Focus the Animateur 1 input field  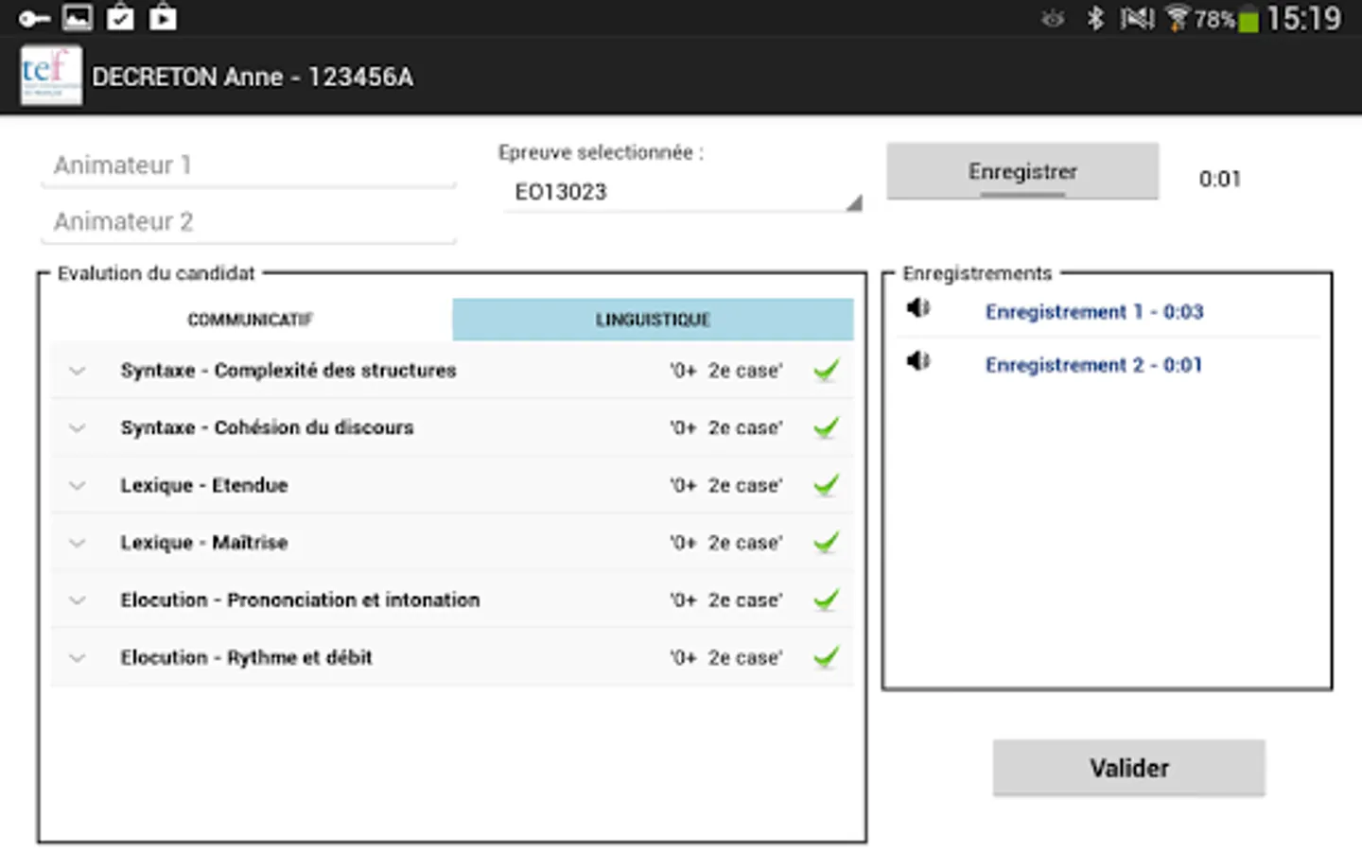pyautogui.click(x=248, y=165)
